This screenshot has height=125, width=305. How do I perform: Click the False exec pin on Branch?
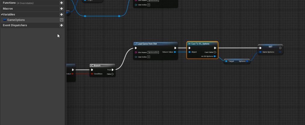[112, 74]
